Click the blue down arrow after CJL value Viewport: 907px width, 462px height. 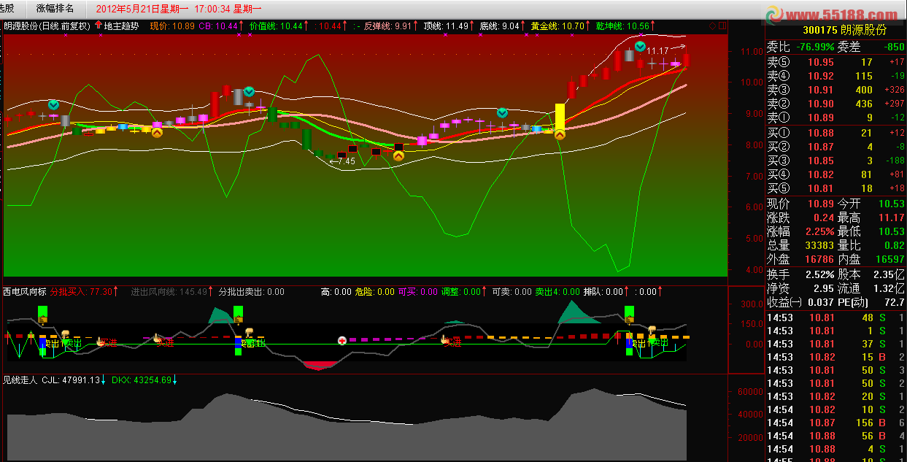point(104,380)
